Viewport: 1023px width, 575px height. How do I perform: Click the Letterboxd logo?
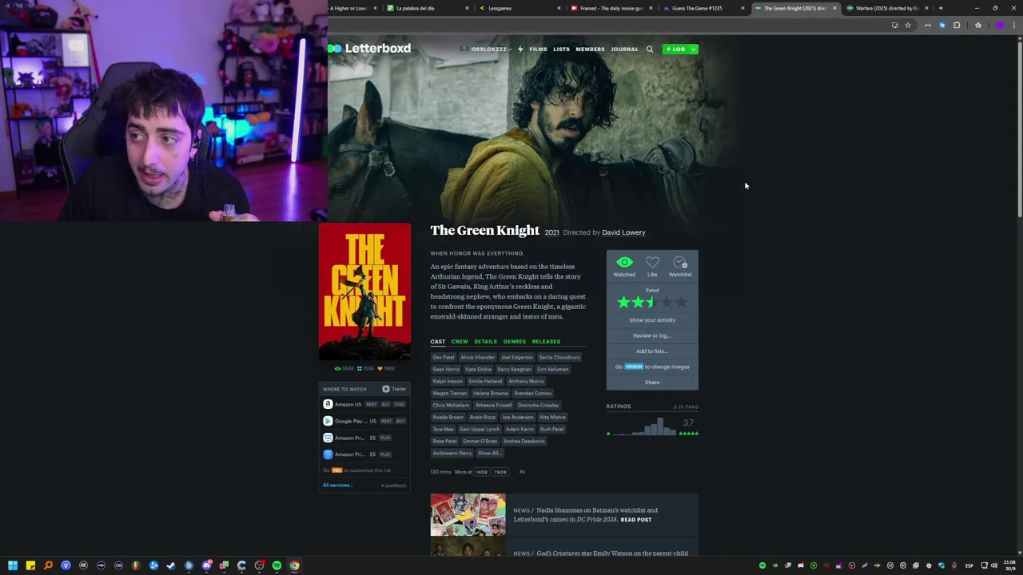click(x=369, y=48)
